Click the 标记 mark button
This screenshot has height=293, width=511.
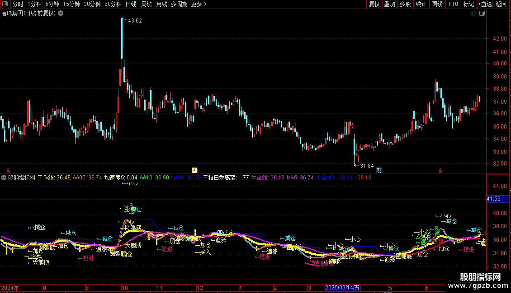pyautogui.click(x=468, y=4)
